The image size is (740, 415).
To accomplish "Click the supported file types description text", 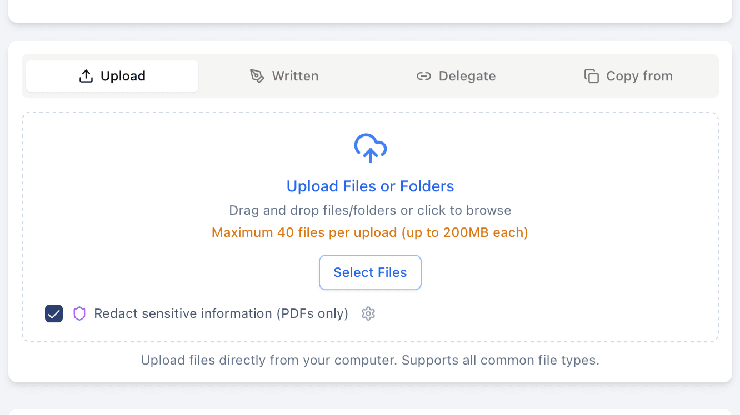I will point(370,360).
